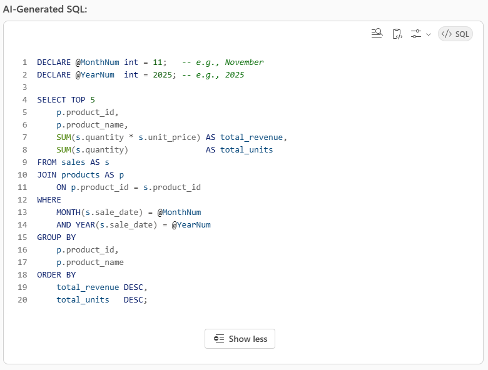Image resolution: width=488 pixels, height=370 pixels.
Task: Expand the chevron next to settings sliders
Action: click(429, 34)
